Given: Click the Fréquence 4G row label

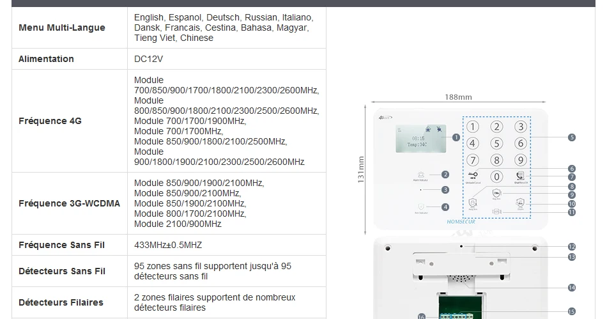Looking at the screenshot, I should pyautogui.click(x=50, y=121).
